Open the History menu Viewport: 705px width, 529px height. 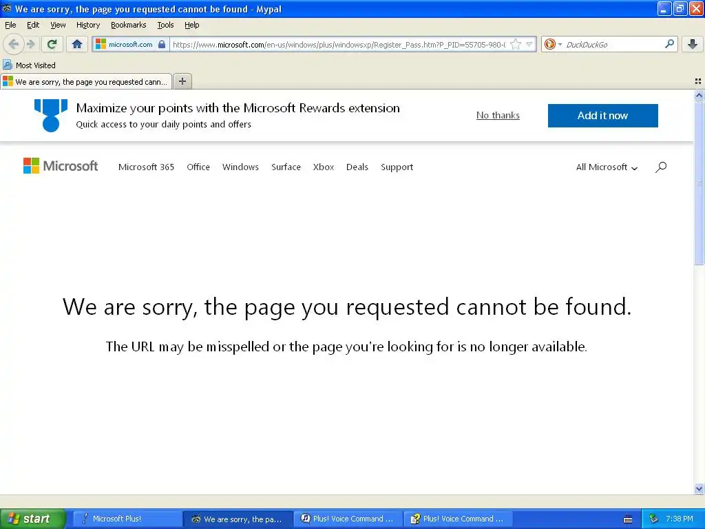[x=88, y=25]
